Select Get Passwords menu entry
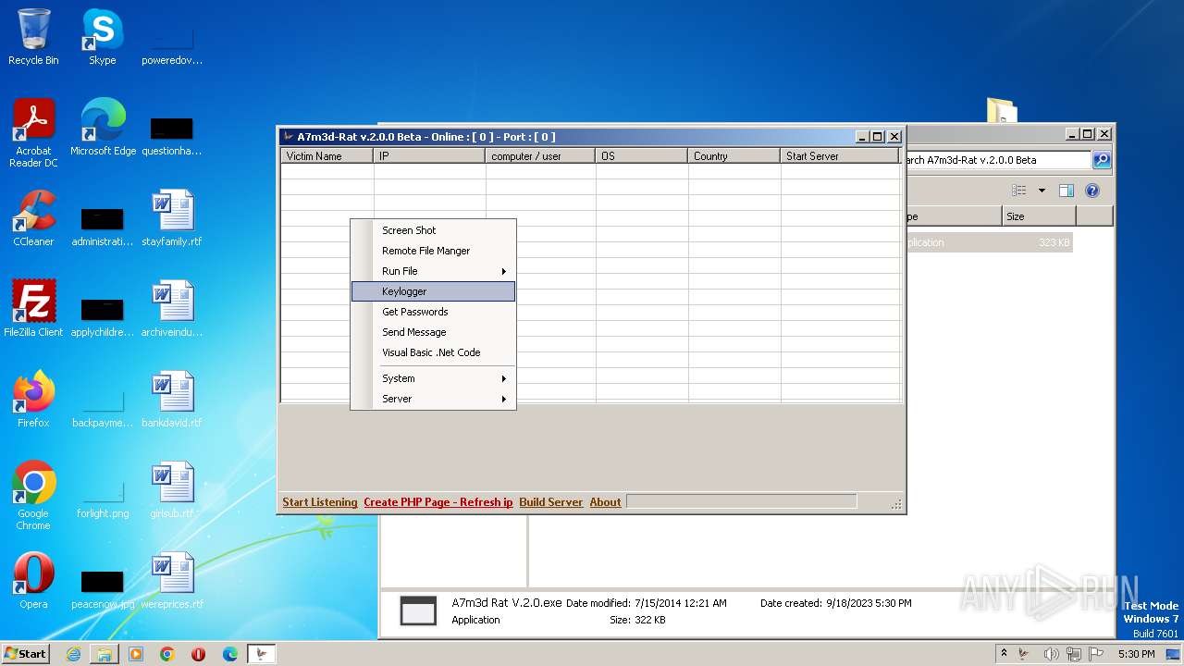The height and width of the screenshot is (666, 1184). click(x=433, y=312)
